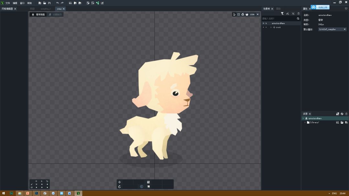The height and width of the screenshot is (196, 349).
Task: Click the rotate icon in bottom transform panel
Action: (x=120, y=187)
